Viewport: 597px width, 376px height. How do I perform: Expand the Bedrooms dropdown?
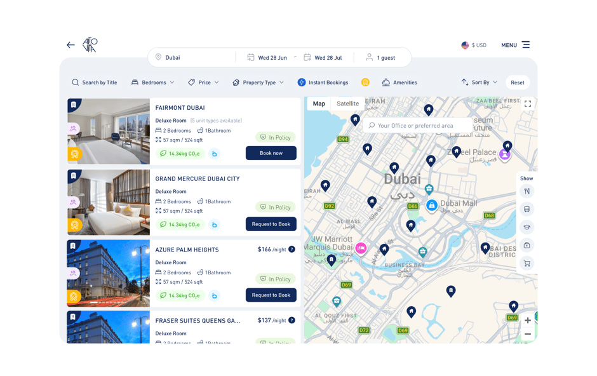click(x=152, y=82)
